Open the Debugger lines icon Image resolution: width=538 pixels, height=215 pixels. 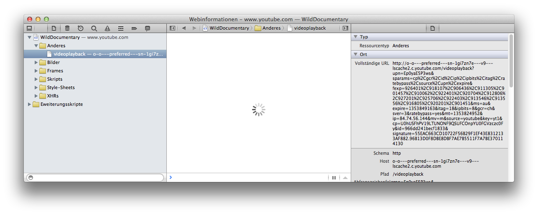pyautogui.click(x=121, y=28)
